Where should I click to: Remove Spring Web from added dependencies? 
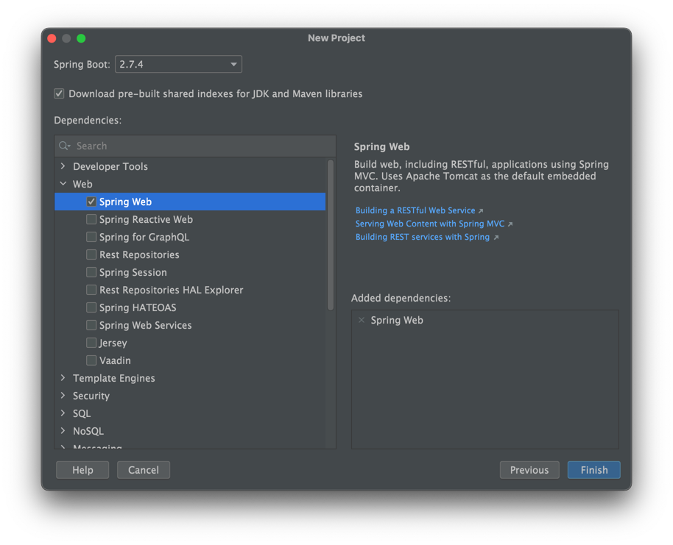point(362,320)
